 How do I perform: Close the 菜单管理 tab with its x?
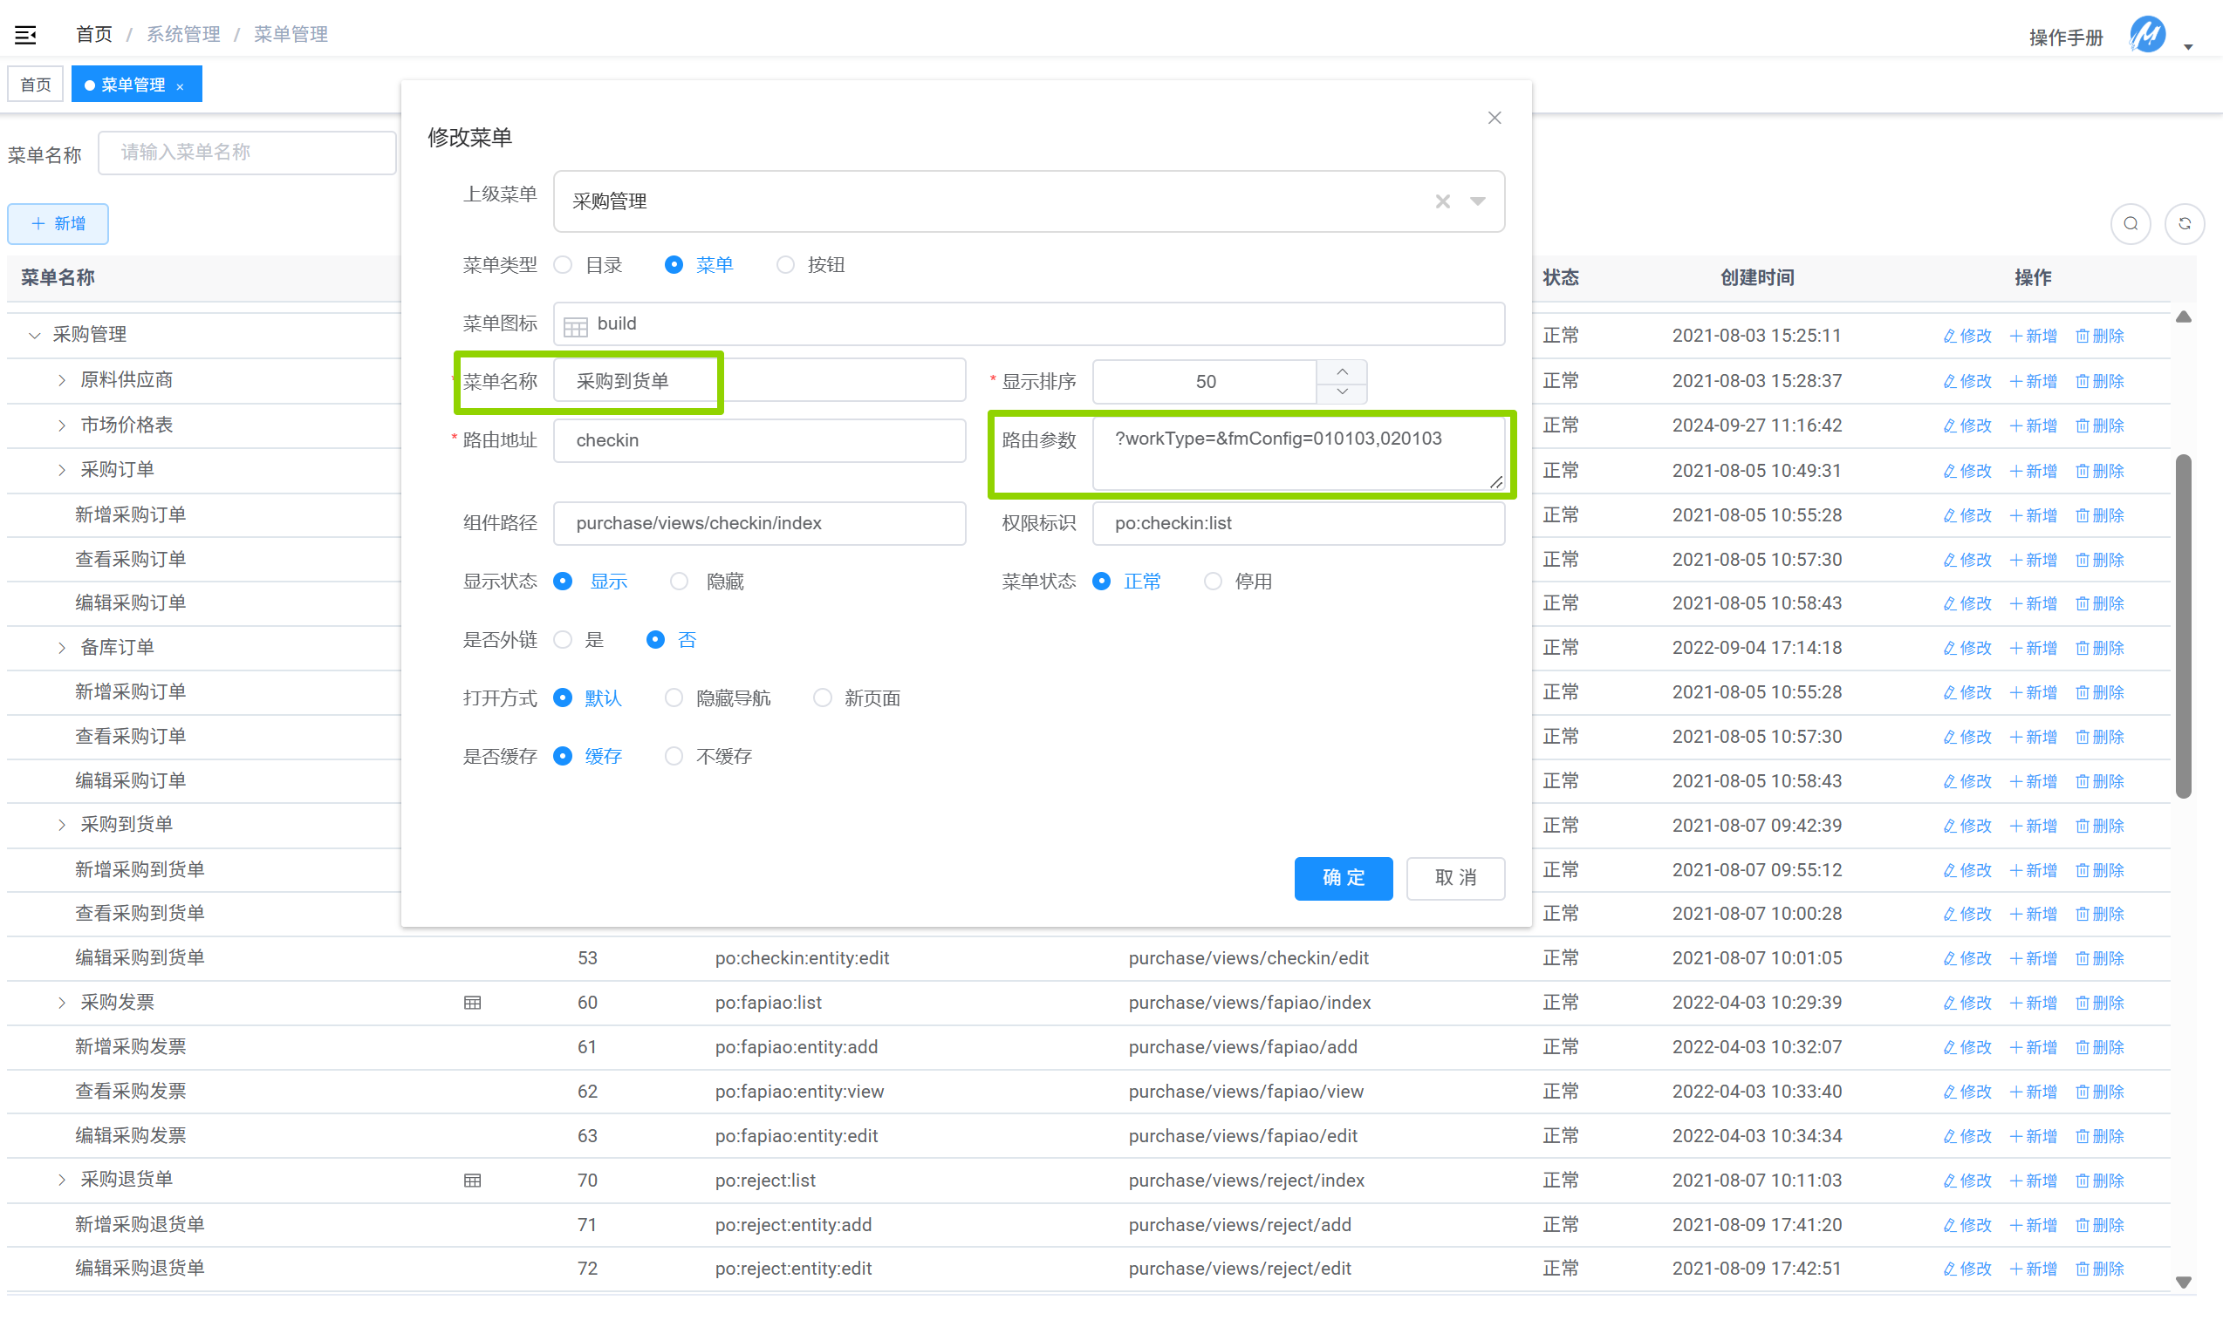coord(181,86)
